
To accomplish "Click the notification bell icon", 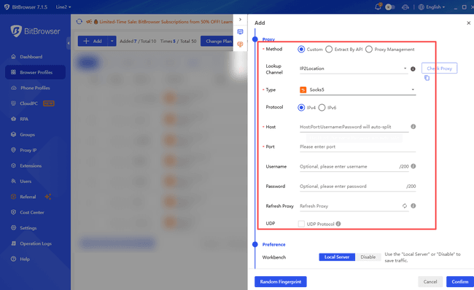I will (x=378, y=7).
